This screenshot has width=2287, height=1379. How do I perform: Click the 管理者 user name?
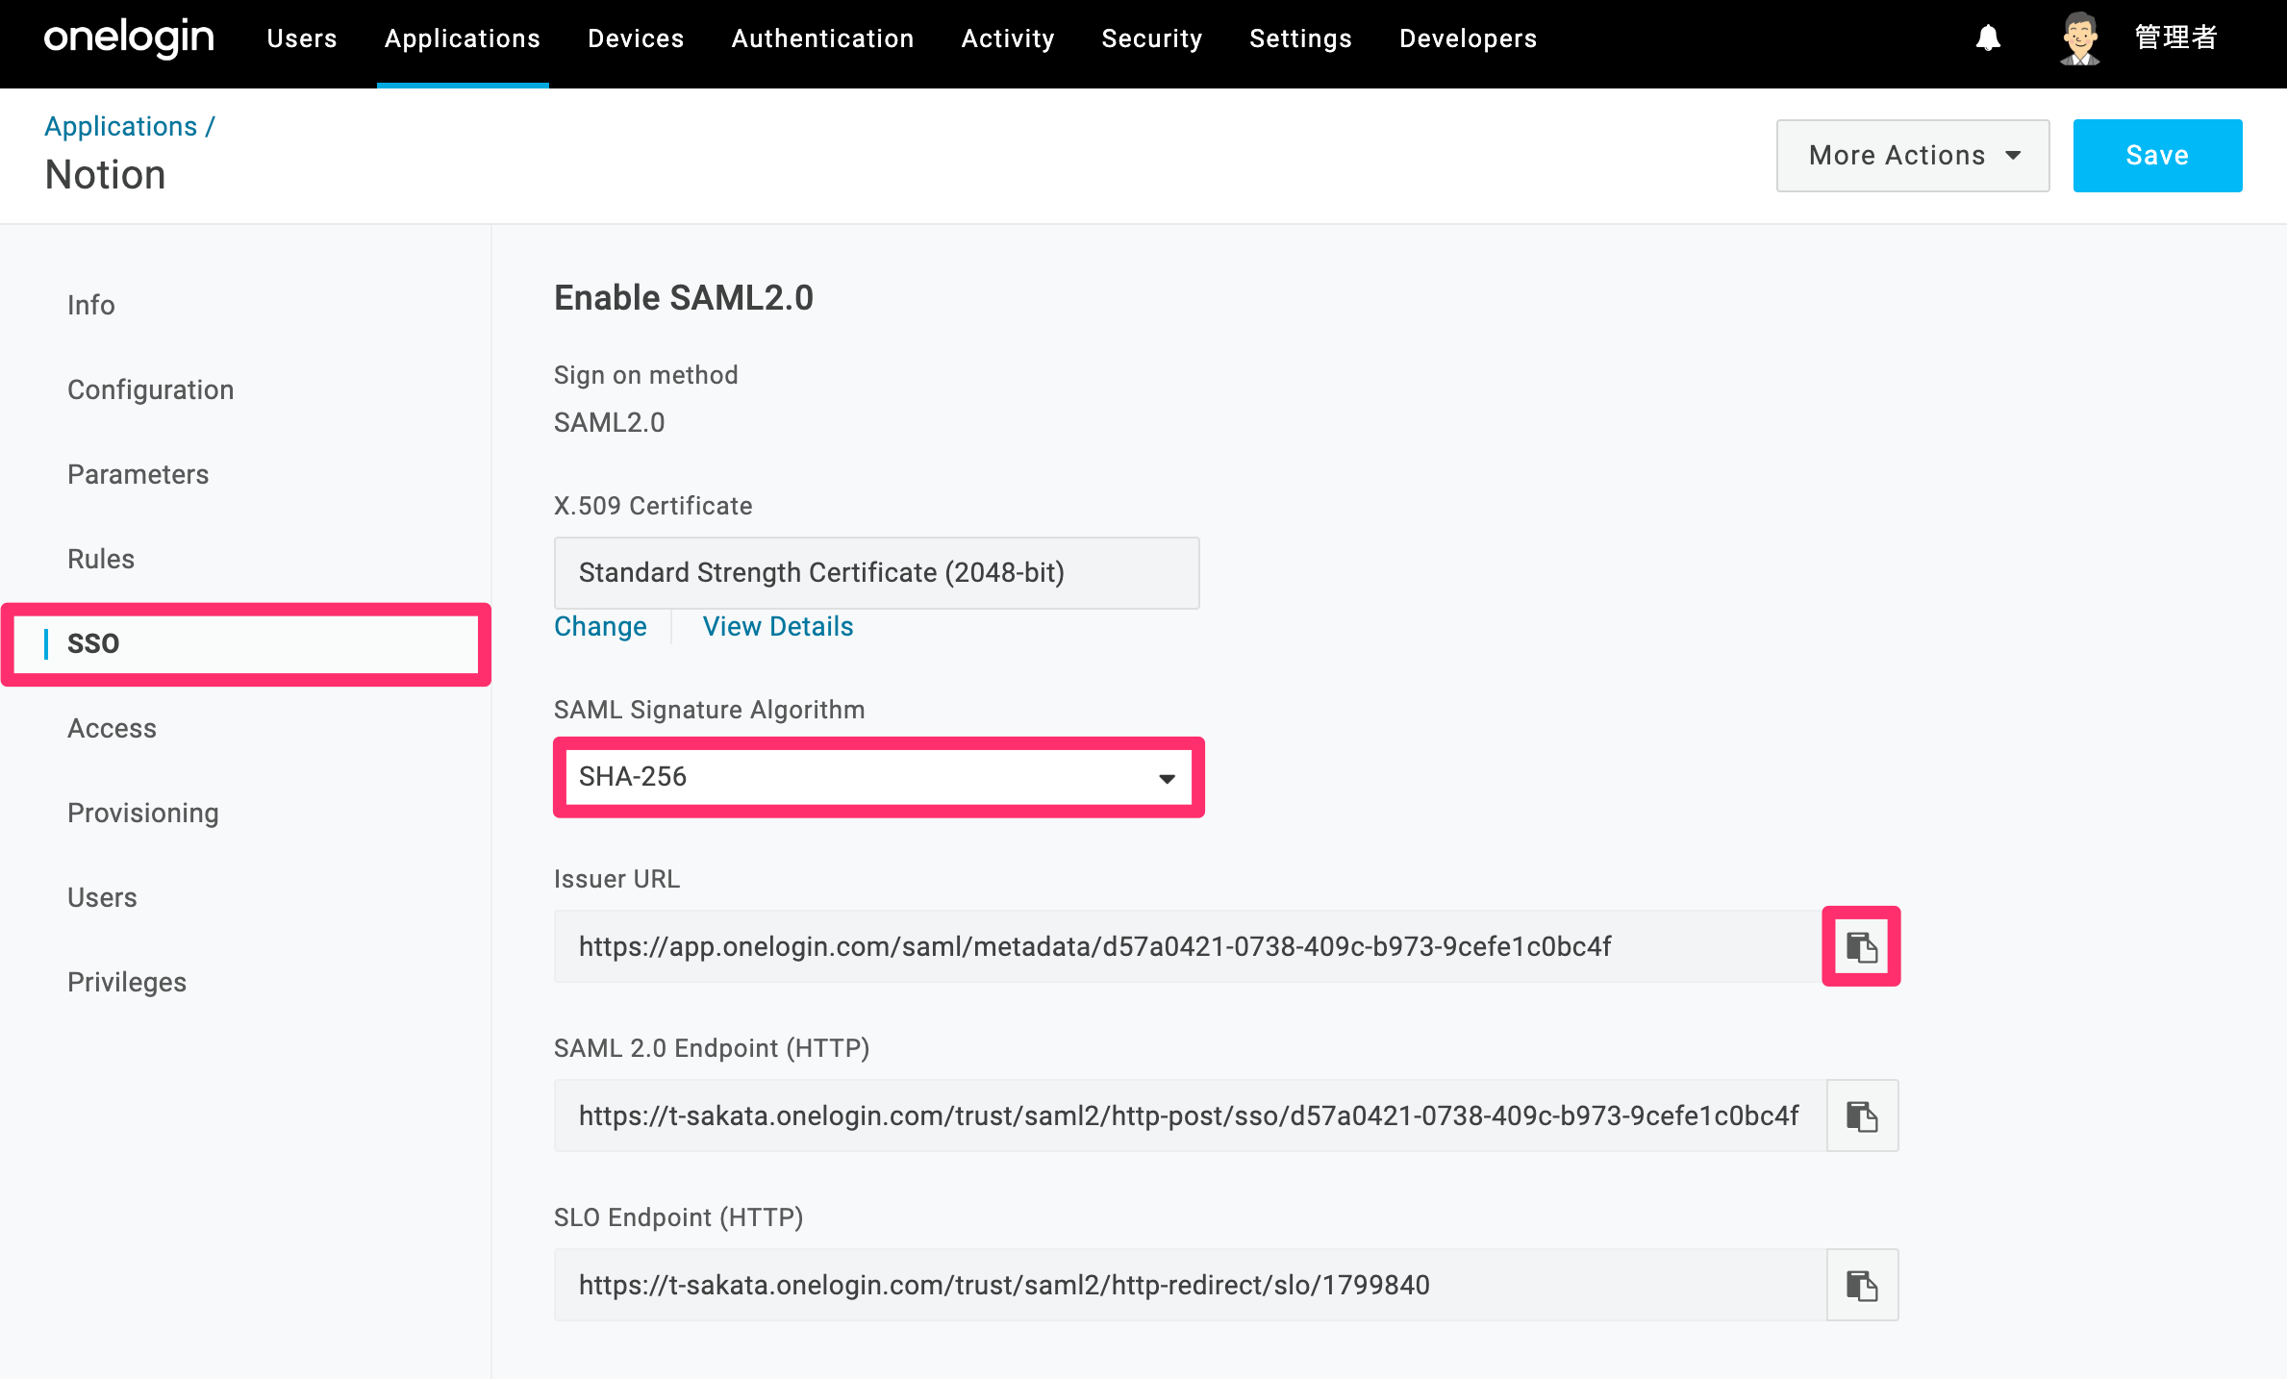pyautogui.click(x=2175, y=38)
